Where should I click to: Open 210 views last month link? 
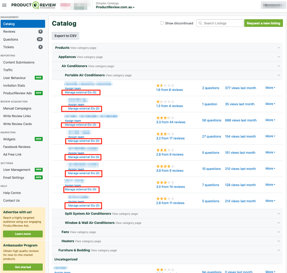pyautogui.click(x=240, y=169)
